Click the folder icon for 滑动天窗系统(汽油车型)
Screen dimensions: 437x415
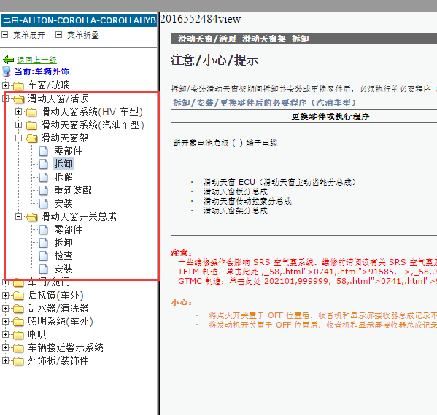(31, 125)
